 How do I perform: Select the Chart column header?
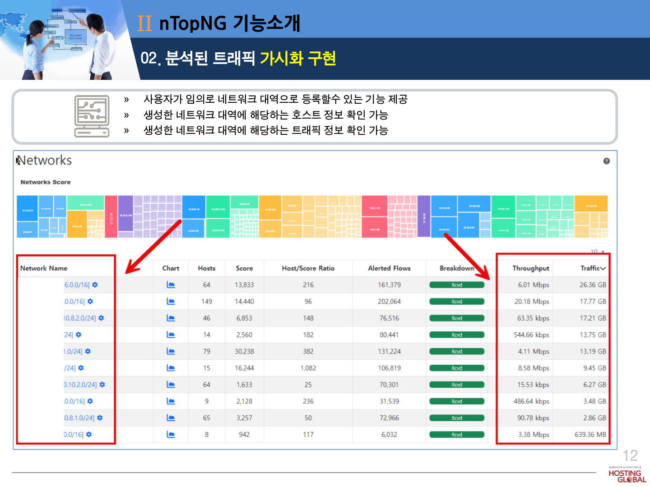click(171, 268)
